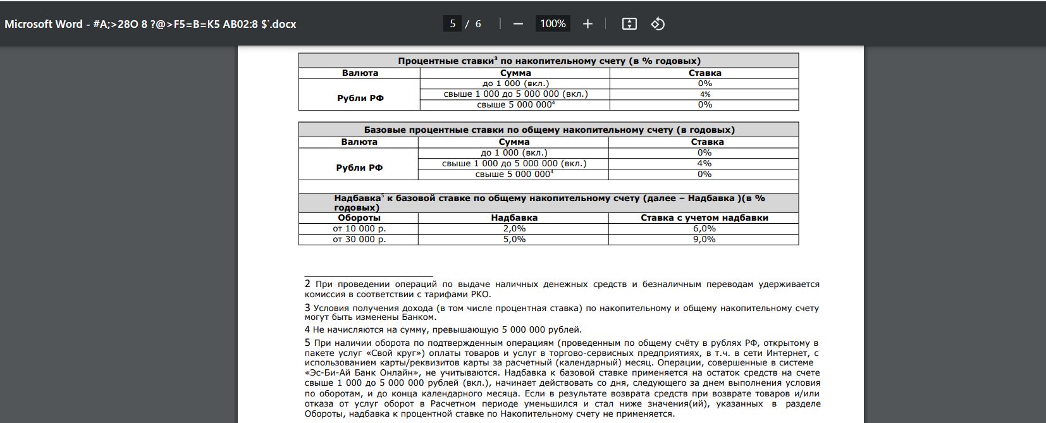Viewport: 1046px width, 423px height.
Task: Click the 6,0% rate cell
Action: (704, 229)
